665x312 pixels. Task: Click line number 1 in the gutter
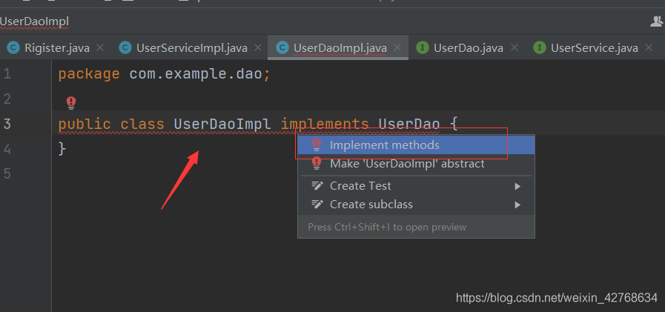7,75
